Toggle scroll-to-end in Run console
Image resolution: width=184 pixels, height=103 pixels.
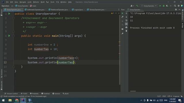click(x=126, y=24)
